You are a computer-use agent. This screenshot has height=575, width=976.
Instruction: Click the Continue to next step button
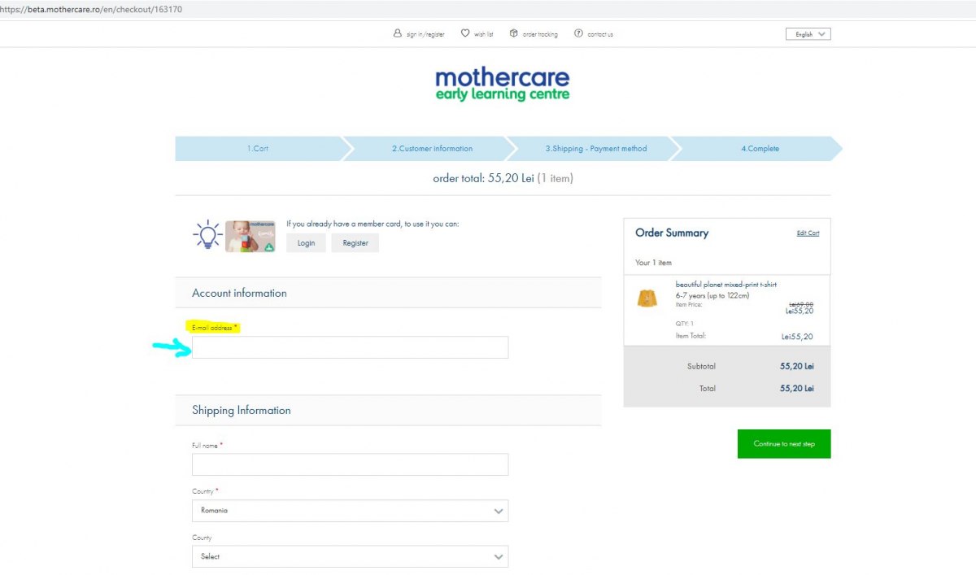(784, 444)
